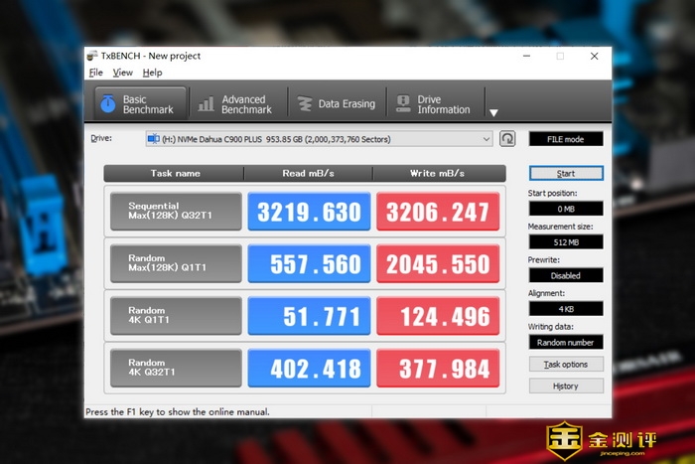Click the Measurement size 512 MB field

565,241
